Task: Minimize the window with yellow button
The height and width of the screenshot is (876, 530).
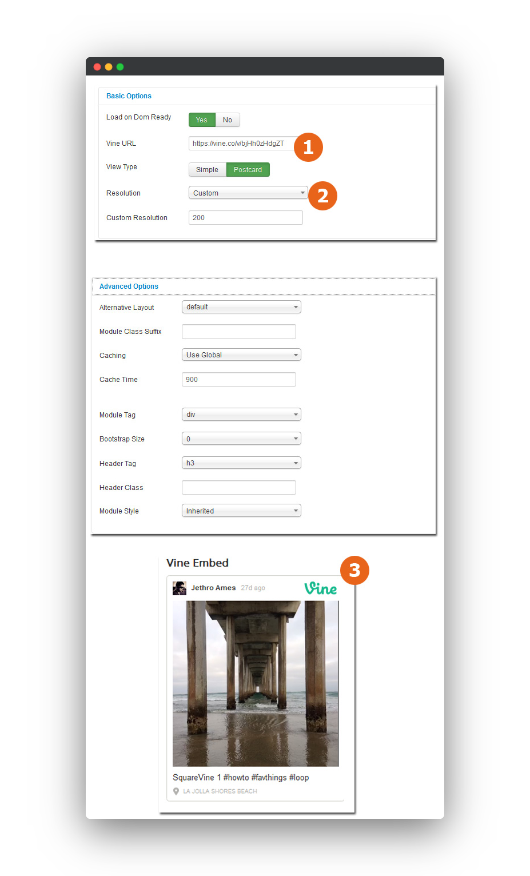Action: point(109,67)
